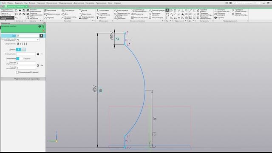Select the Скругление tool
The width and height of the screenshot is (272, 153).
(x=85, y=14)
